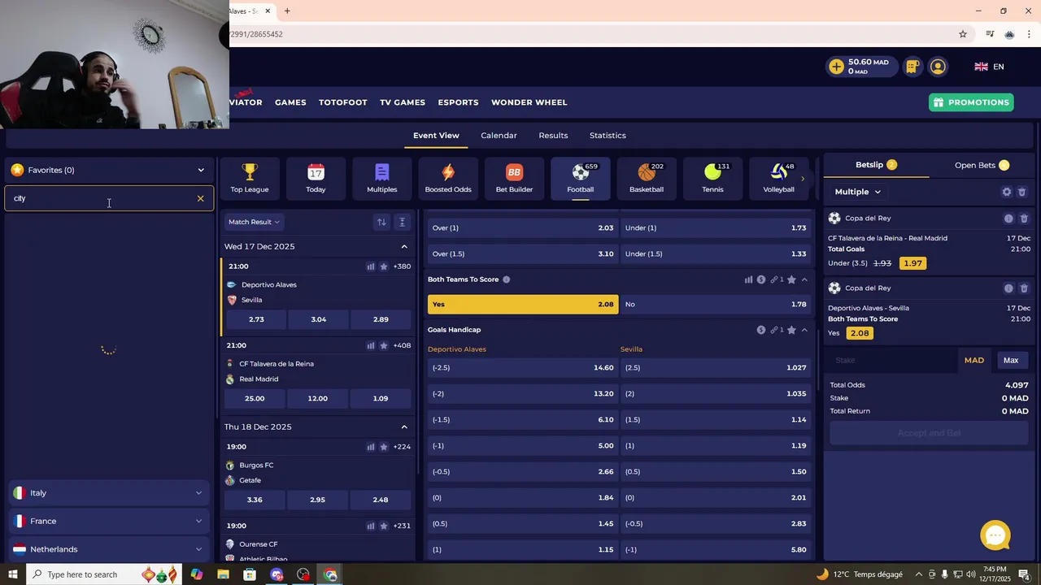Click the trash icon to clear whole betslip
The image size is (1041, 585).
1022,192
